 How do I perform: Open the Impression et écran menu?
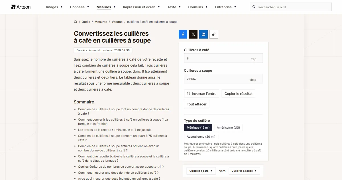coord(141,7)
